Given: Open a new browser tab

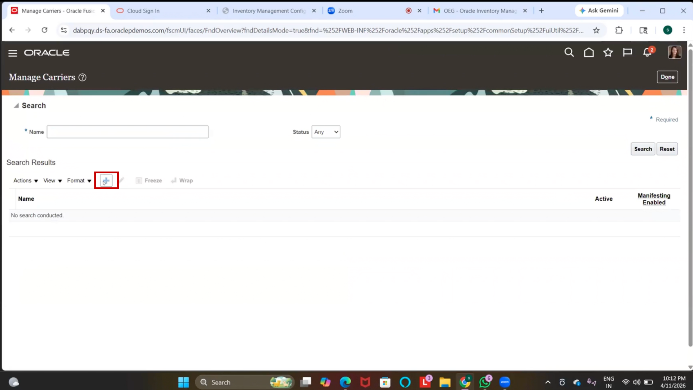Looking at the screenshot, I should click(541, 11).
